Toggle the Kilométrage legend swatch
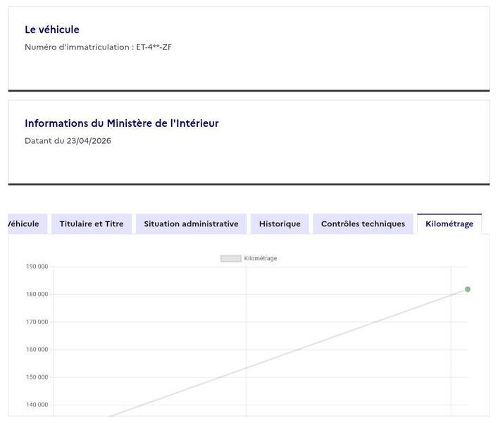 (231, 258)
